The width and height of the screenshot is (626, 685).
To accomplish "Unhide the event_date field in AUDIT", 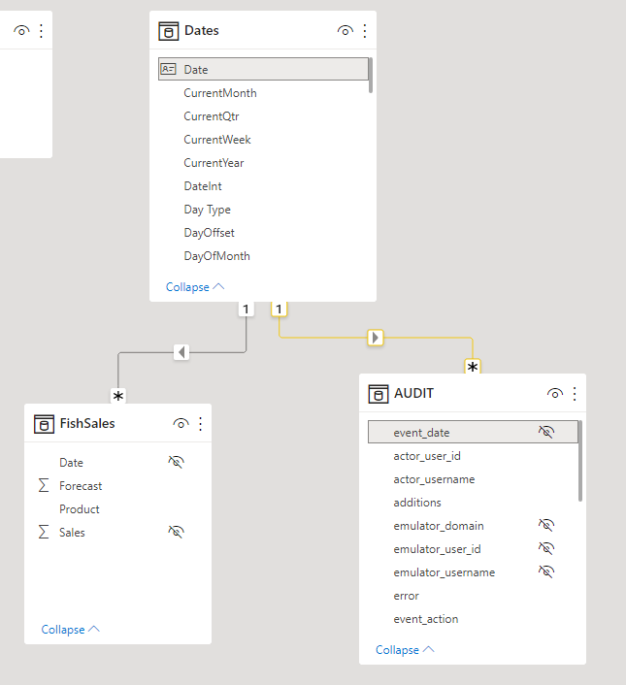I will [x=546, y=432].
